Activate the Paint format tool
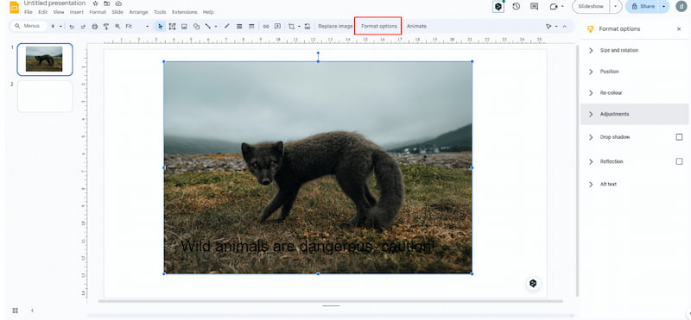 [105, 27]
